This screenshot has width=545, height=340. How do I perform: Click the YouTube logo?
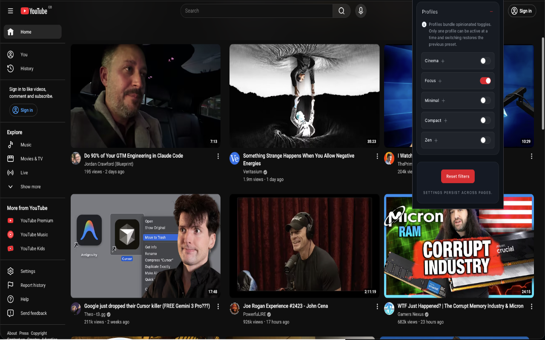(34, 11)
